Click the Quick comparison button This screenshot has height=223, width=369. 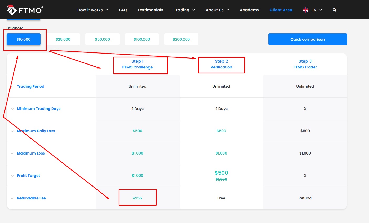[x=308, y=39]
